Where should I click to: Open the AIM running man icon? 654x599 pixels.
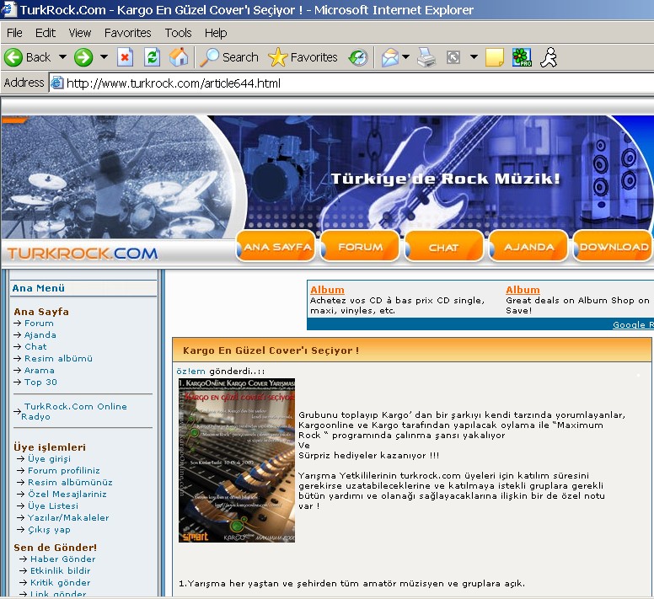click(x=549, y=57)
